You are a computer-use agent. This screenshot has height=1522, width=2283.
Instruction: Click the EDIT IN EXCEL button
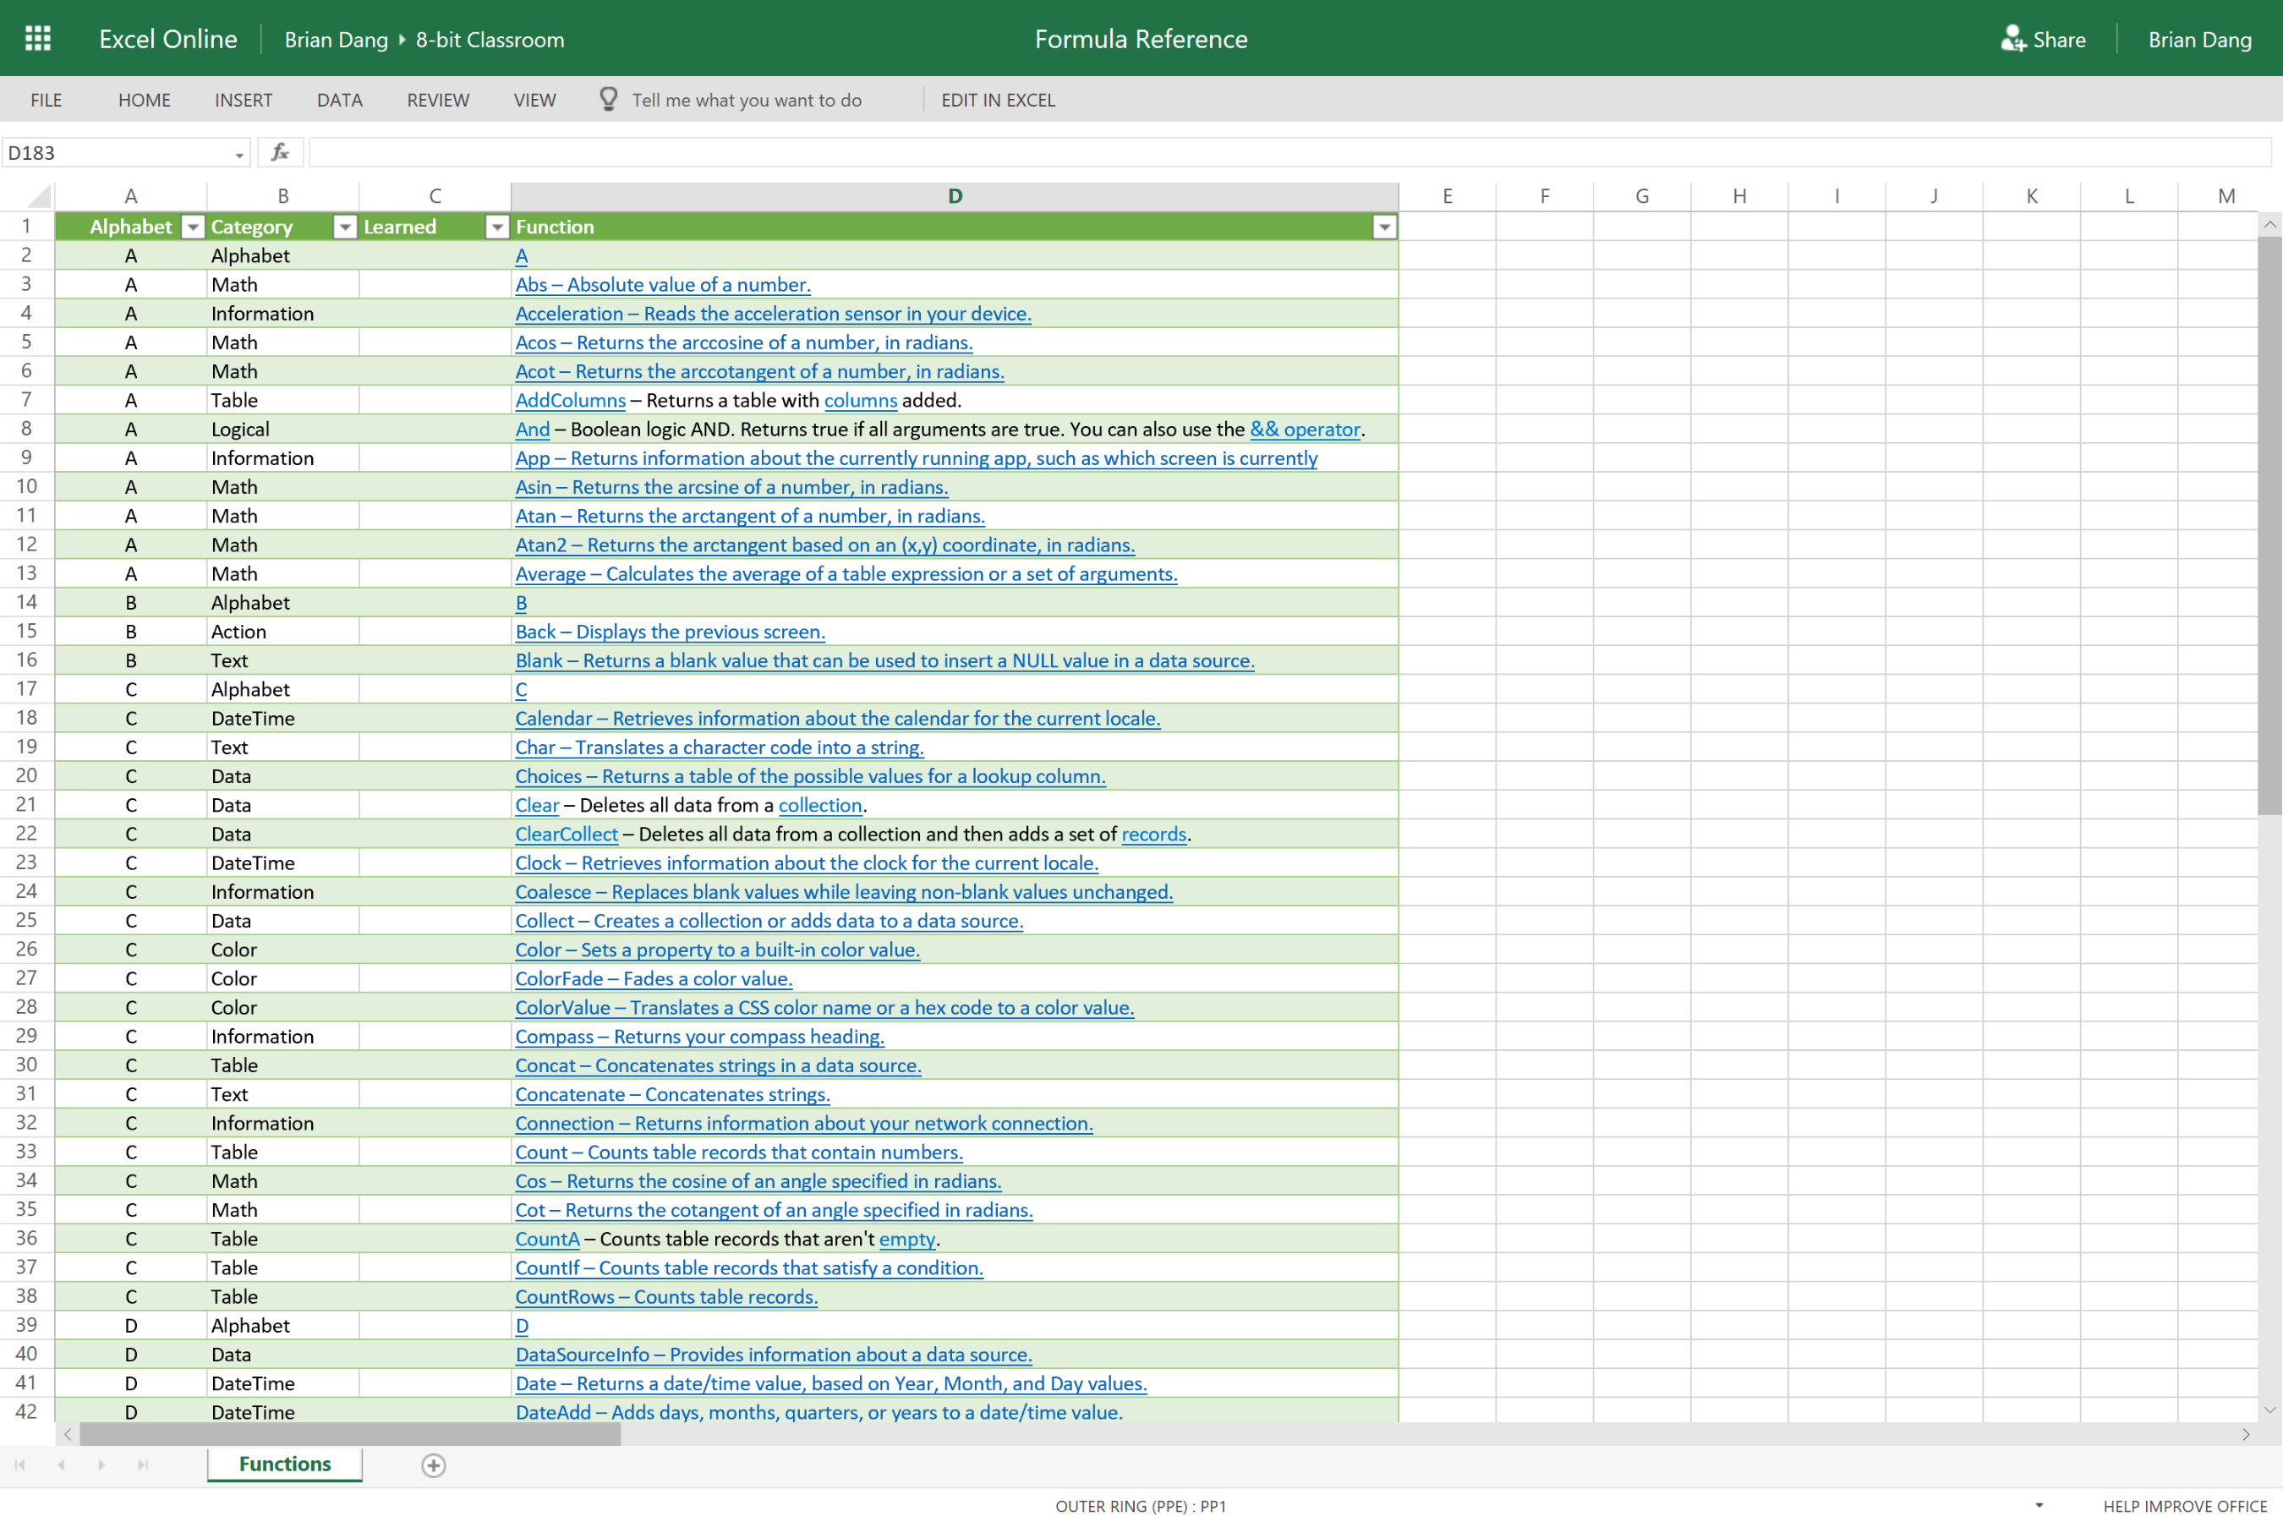click(x=997, y=100)
